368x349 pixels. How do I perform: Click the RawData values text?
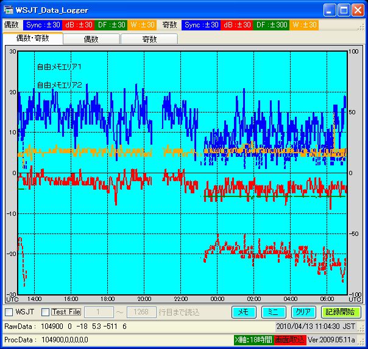point(84,327)
